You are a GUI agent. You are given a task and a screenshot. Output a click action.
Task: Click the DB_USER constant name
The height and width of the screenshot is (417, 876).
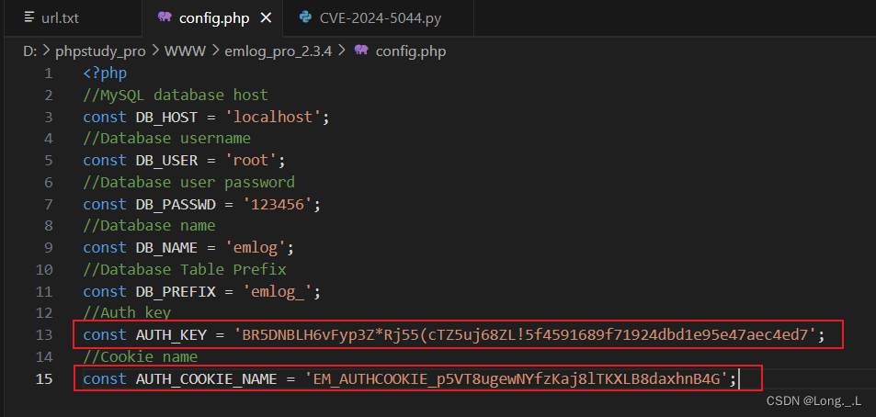(x=167, y=161)
